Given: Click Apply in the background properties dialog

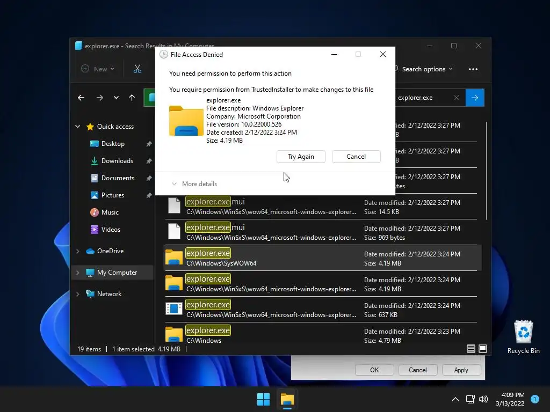Looking at the screenshot, I should pos(461,370).
